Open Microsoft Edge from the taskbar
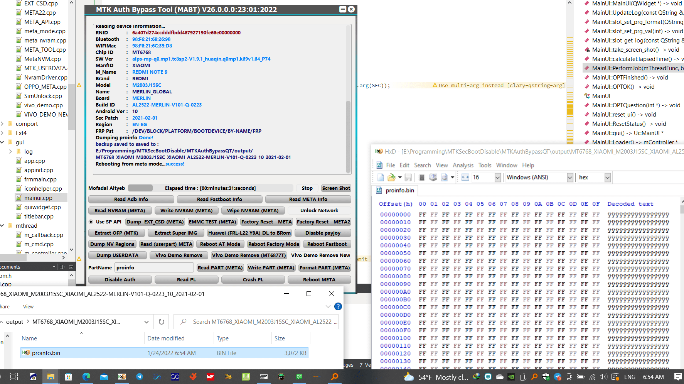Viewport: 684px width, 384px height. (86, 377)
